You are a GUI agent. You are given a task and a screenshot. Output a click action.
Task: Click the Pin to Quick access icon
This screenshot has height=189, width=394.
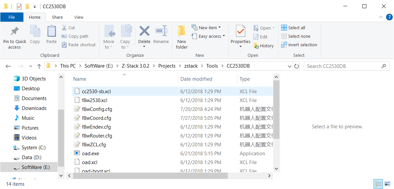14,32
